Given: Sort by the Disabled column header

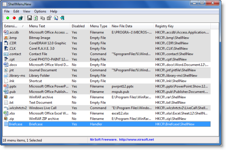Looking at the screenshot, I should pyautogui.click(x=79, y=26).
